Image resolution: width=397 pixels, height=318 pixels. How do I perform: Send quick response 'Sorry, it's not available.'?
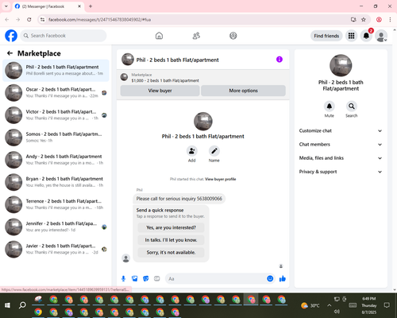click(171, 253)
